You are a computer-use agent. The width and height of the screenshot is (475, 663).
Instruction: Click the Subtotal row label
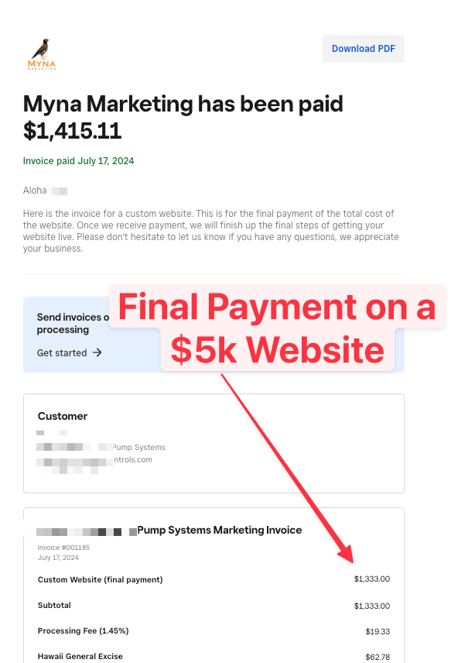[54, 606]
